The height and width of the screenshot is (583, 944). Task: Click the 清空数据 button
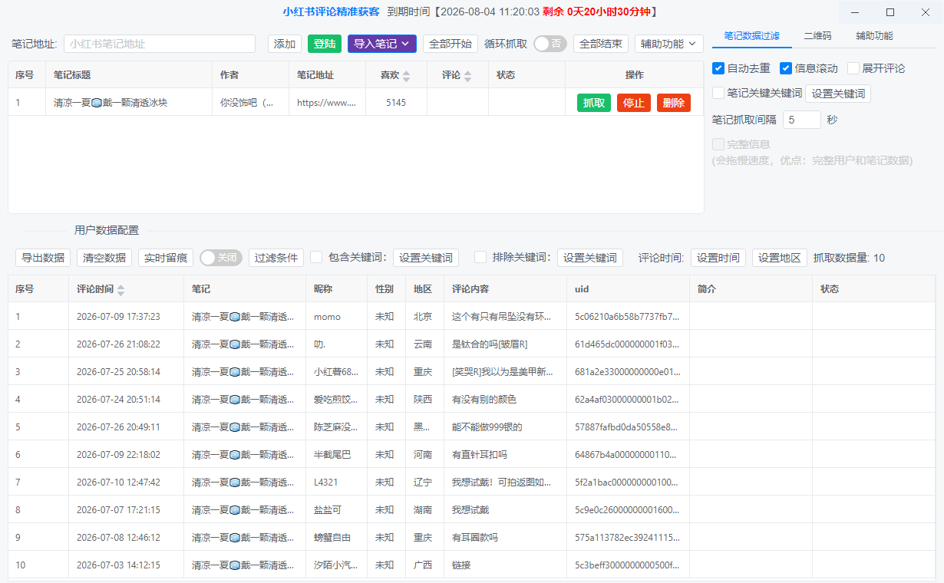click(x=104, y=258)
